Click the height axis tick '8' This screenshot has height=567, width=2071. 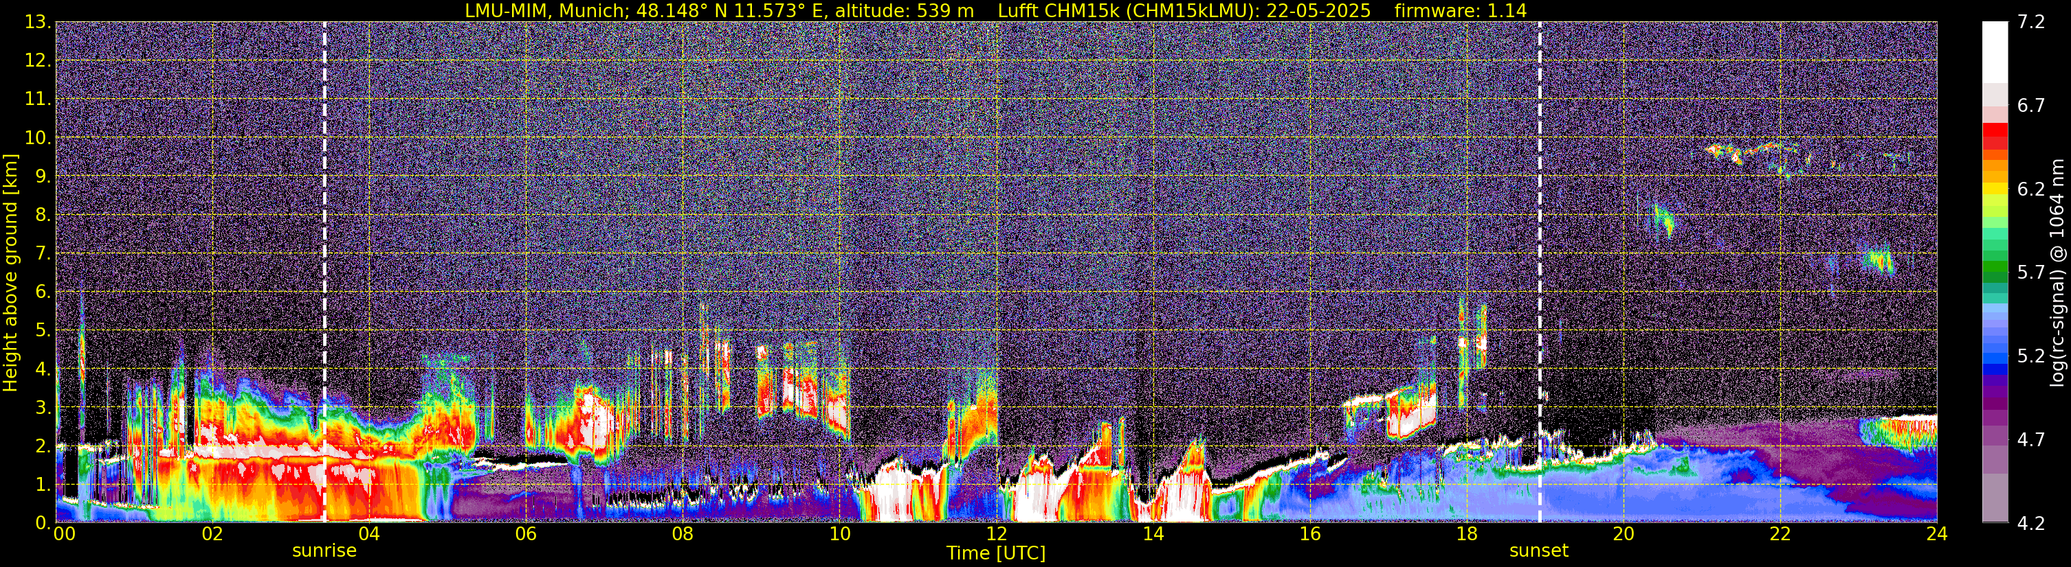43,216
